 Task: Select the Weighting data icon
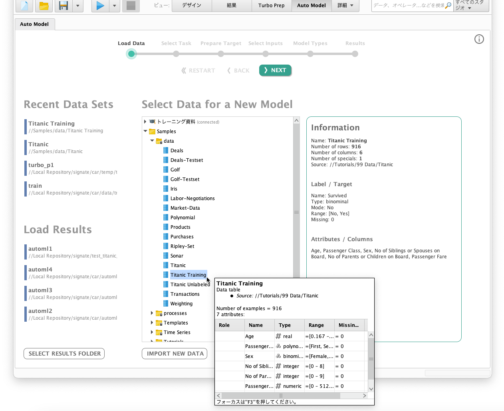[165, 303]
